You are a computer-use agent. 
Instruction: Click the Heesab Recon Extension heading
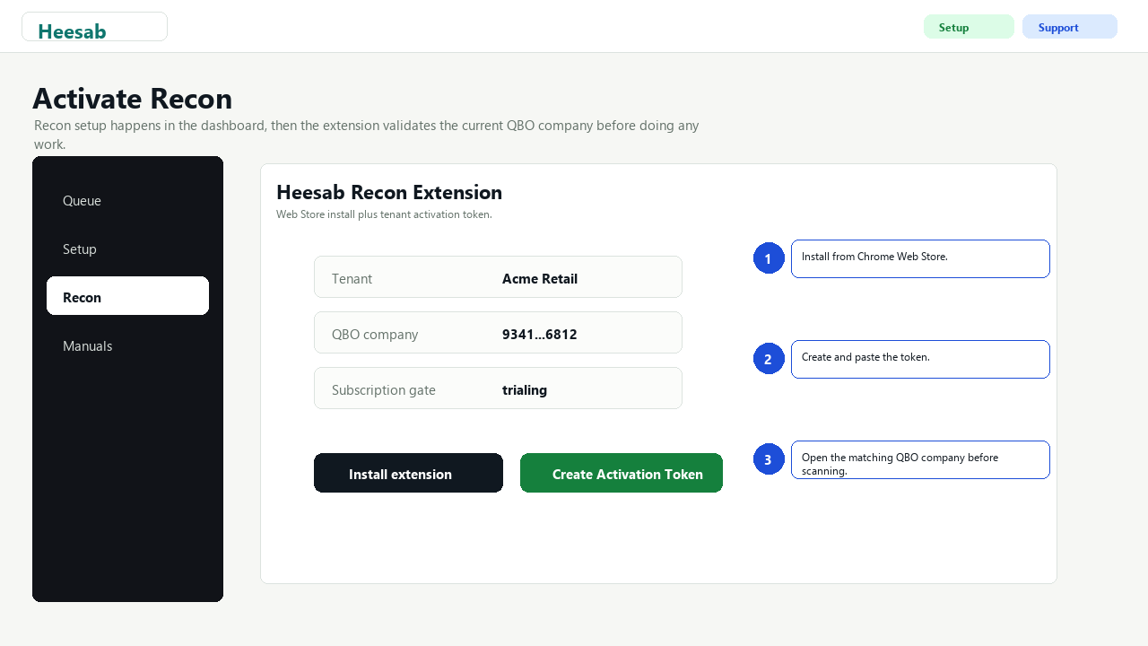click(389, 192)
